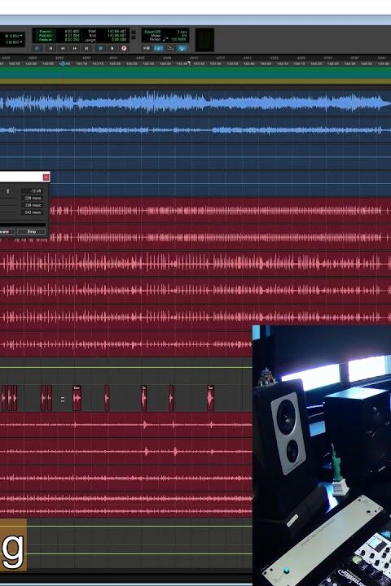Viewport: 391px width, 586px height.
Task: Click the -12 dB threshold value
Action: tap(33, 191)
